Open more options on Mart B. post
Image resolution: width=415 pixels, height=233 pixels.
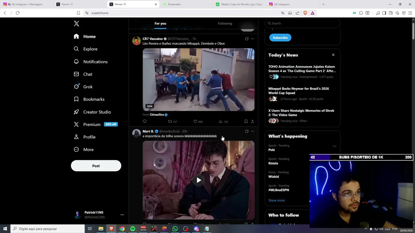pyautogui.click(x=253, y=131)
